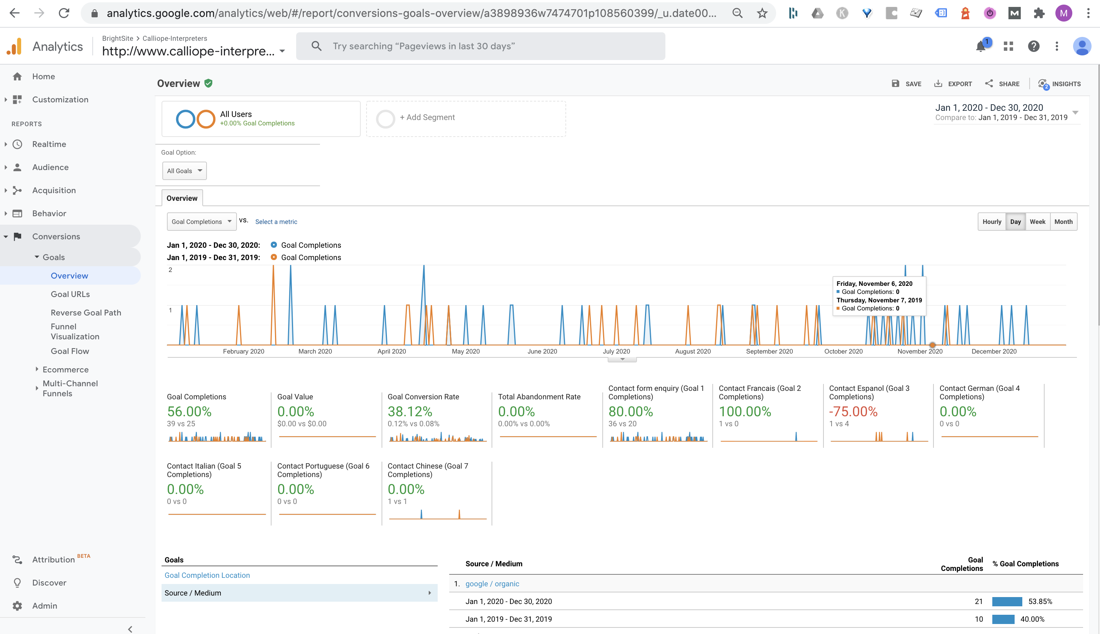The height and width of the screenshot is (634, 1100).
Task: Click the Home icon in sidebar
Action: (x=17, y=77)
